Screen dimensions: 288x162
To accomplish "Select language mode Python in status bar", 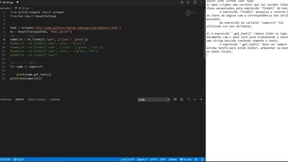I will pos(172,159).
